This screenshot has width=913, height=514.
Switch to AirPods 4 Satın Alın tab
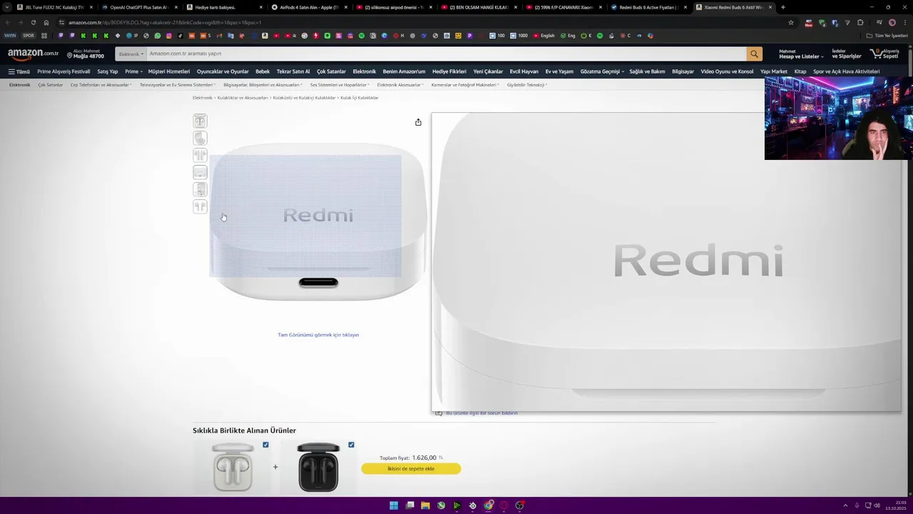click(x=309, y=7)
